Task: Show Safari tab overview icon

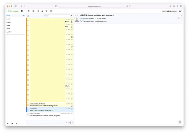Action: [181, 6]
